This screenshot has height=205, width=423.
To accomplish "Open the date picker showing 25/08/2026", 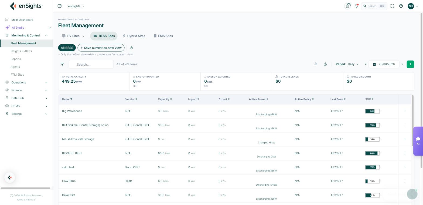I will tap(384, 64).
